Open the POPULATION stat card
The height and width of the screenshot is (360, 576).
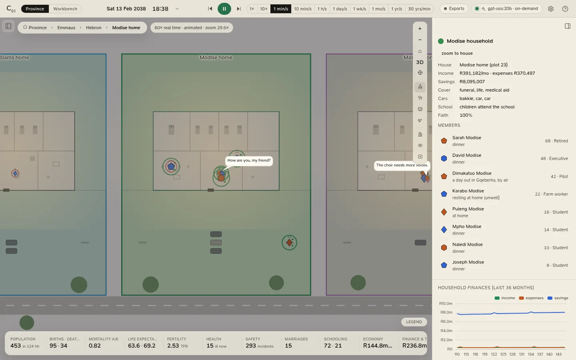pos(25,343)
